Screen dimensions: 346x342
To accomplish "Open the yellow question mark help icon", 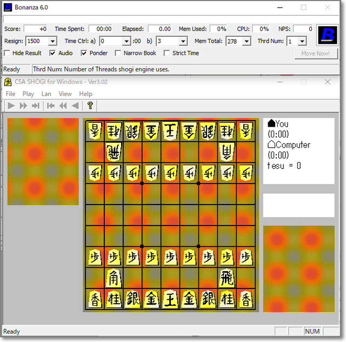I will point(90,106).
